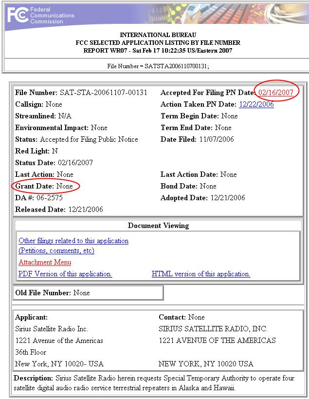Click the INTERNATIONAL BUREAU heading
This screenshot has width=309, height=399.
point(158,35)
